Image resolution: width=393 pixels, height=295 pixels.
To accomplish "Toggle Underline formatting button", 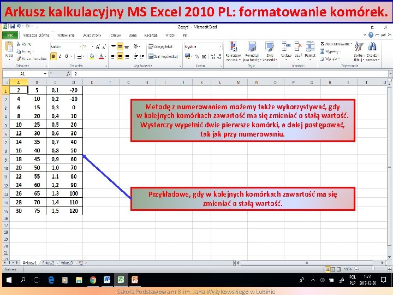I will pyautogui.click(x=67, y=56).
